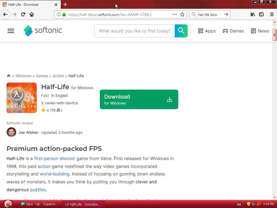The width and height of the screenshot is (277, 208).
Task: Go to Windows breadcrumb link
Action: 23,76
